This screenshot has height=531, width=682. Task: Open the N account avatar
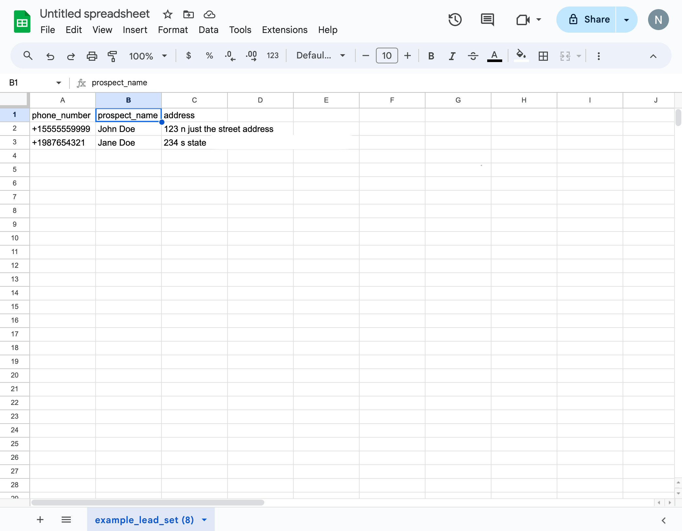pyautogui.click(x=658, y=20)
